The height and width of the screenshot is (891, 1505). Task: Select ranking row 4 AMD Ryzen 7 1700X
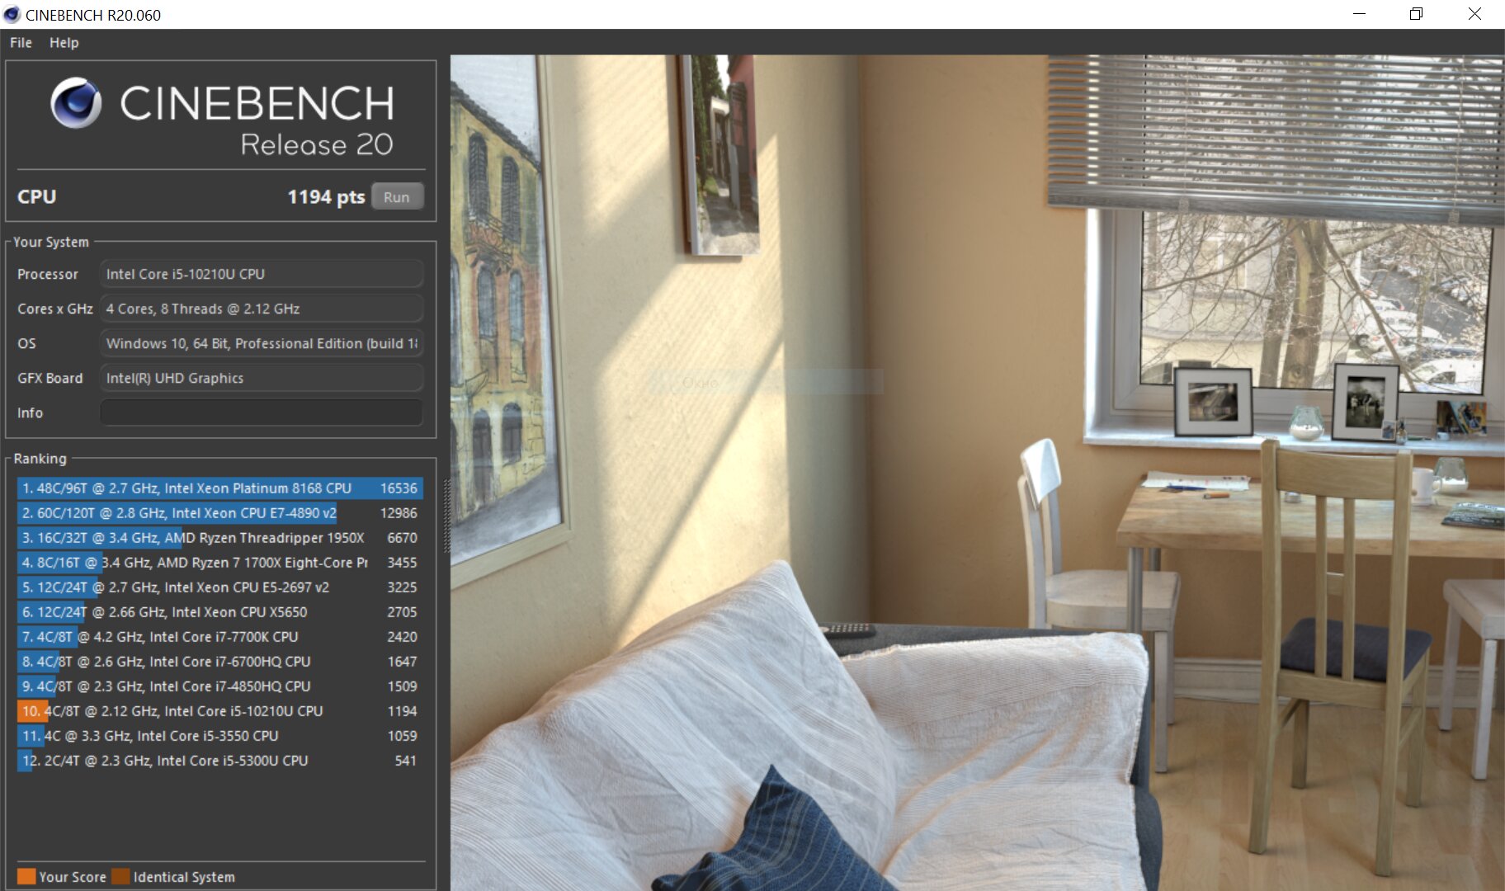[x=220, y=563]
